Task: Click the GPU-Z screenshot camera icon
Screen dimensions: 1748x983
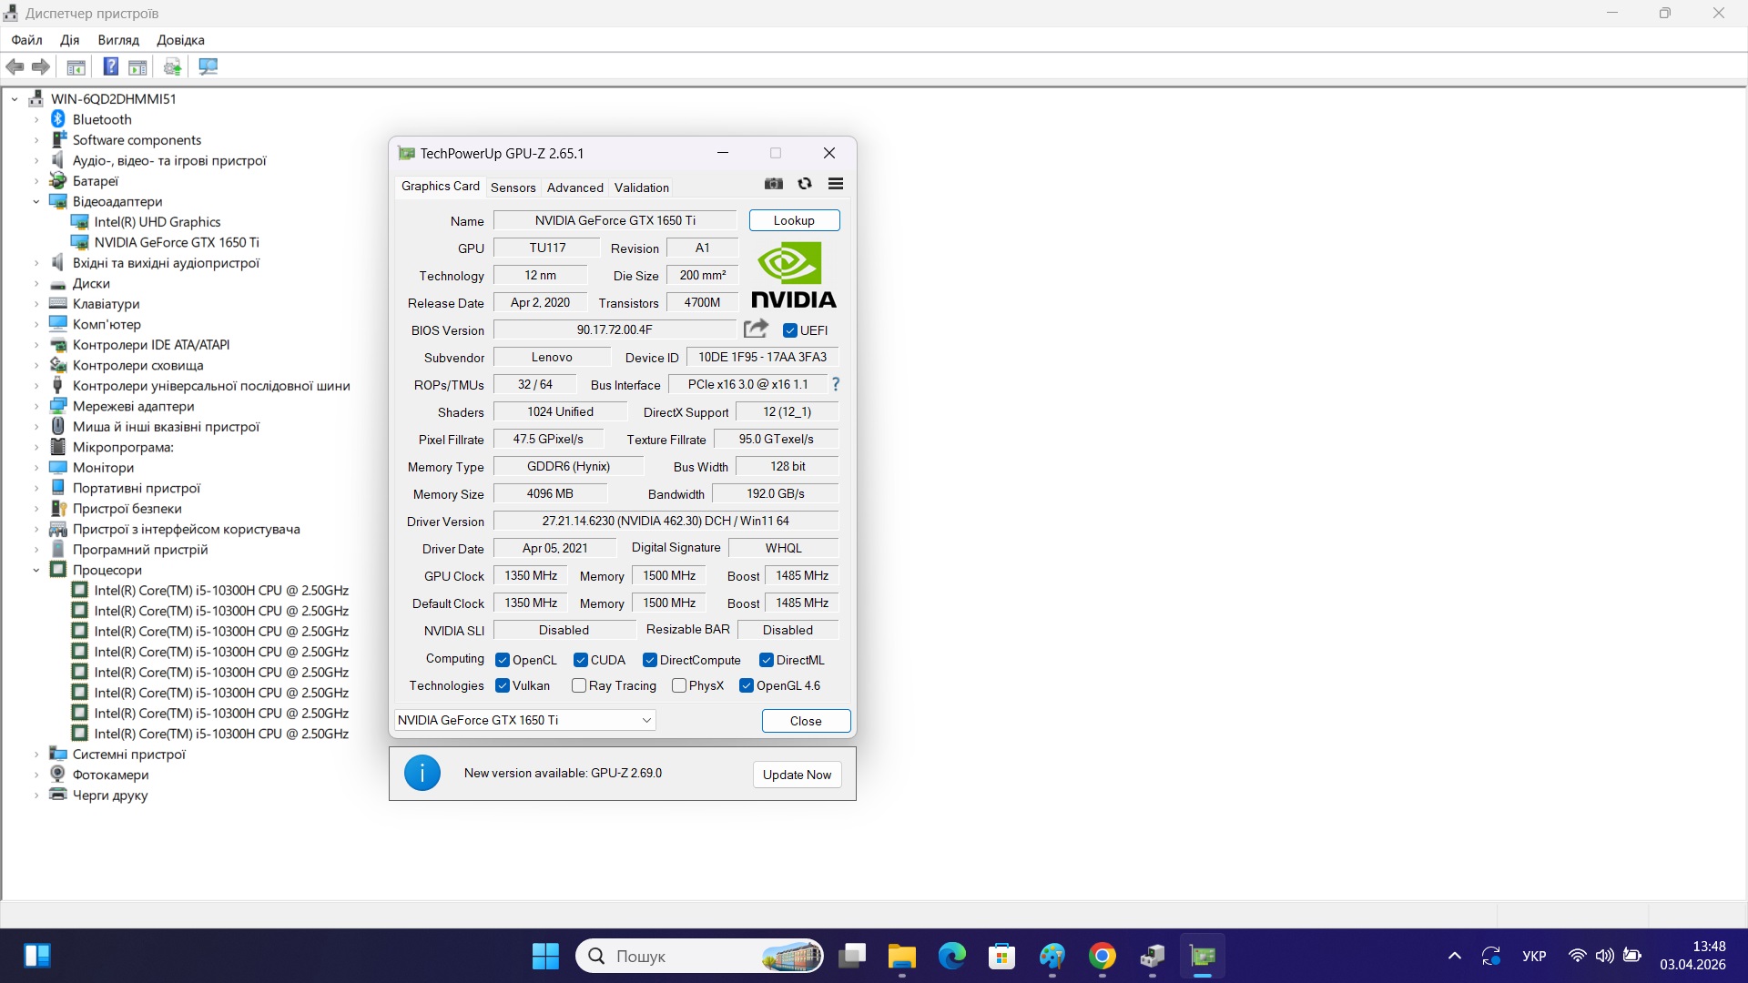Action: click(x=774, y=184)
